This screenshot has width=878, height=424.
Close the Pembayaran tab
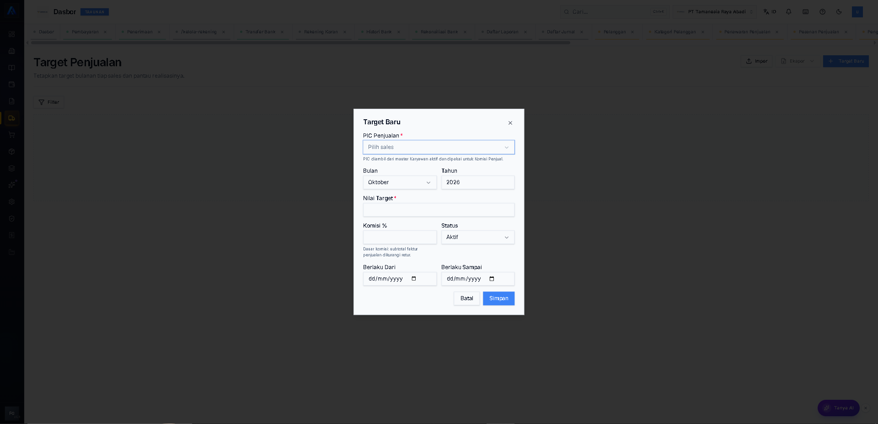point(105,32)
